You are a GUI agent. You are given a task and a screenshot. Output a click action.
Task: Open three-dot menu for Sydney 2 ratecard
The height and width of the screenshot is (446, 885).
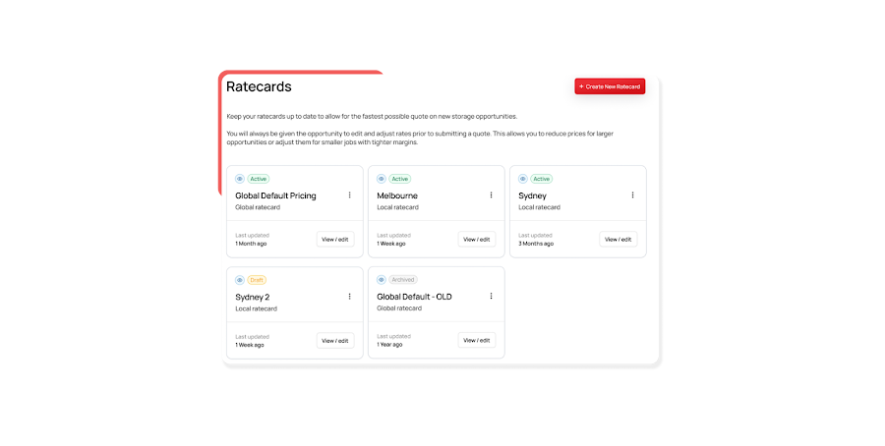click(x=349, y=296)
